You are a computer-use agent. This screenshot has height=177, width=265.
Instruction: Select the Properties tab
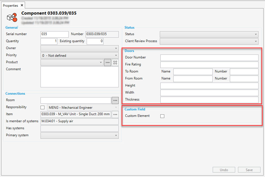click(x=11, y=5)
